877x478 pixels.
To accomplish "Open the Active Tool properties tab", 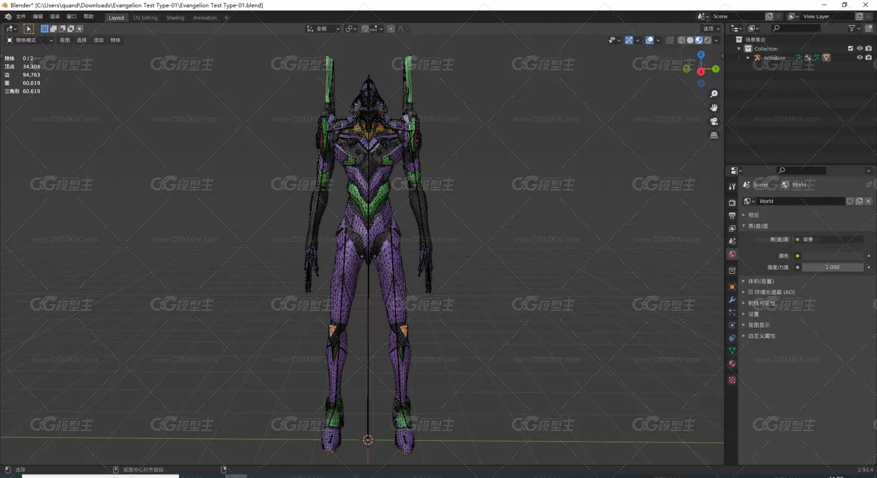I will (x=732, y=187).
